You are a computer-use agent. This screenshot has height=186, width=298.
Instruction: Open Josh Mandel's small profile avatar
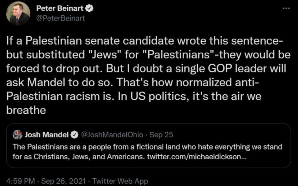(18, 135)
